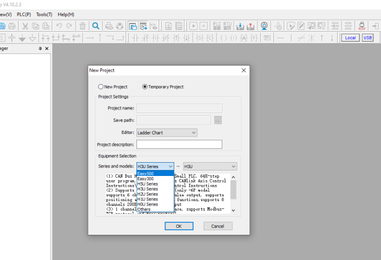
Task: Choose Easy500 from the series list
Action: click(155, 174)
